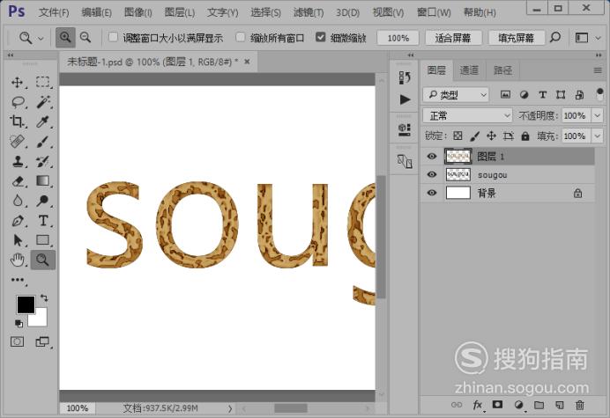Select the Gradient tool
The image size is (610, 418).
43,180
